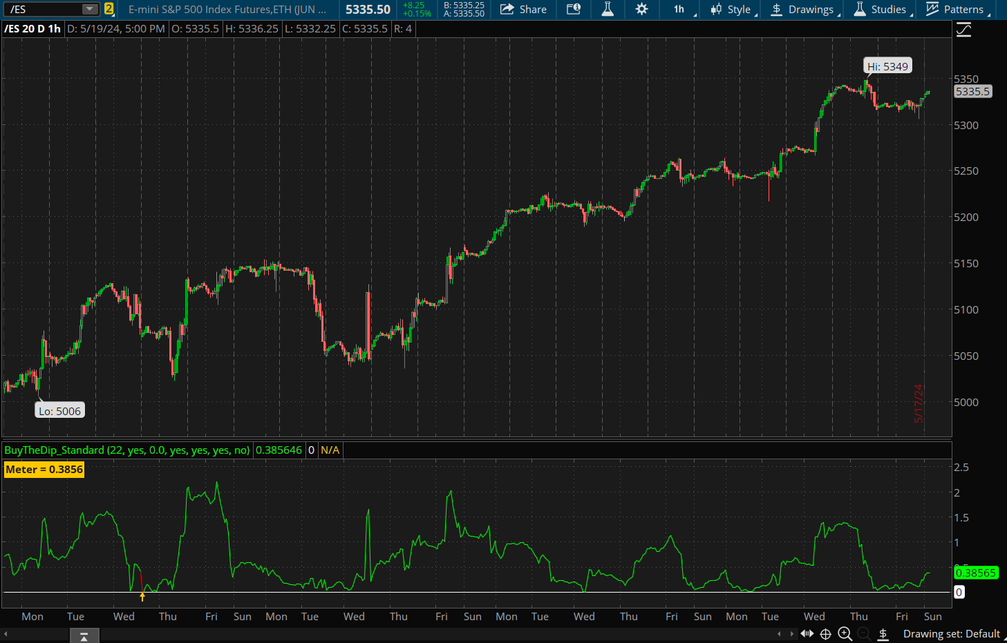The image size is (1007, 643).
Task: Click the dollar drawing tools icon at bottom
Action: 883,634
